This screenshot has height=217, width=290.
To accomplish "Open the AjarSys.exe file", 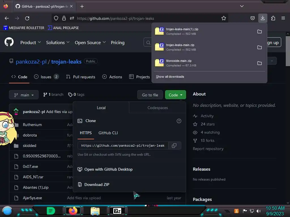I will (32, 198).
